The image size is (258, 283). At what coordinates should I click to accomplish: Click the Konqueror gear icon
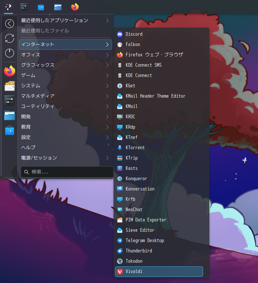click(x=120, y=179)
